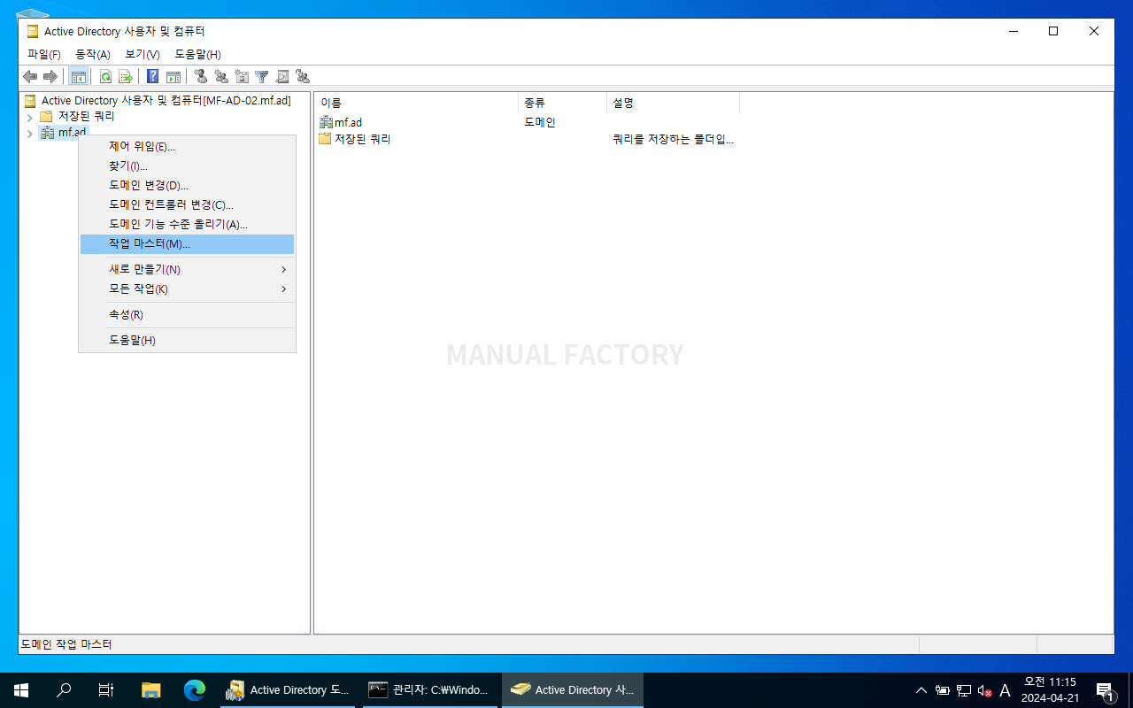The image size is (1133, 708).
Task: Switch to Active Directory 도... taskbar window
Action: tap(289, 690)
